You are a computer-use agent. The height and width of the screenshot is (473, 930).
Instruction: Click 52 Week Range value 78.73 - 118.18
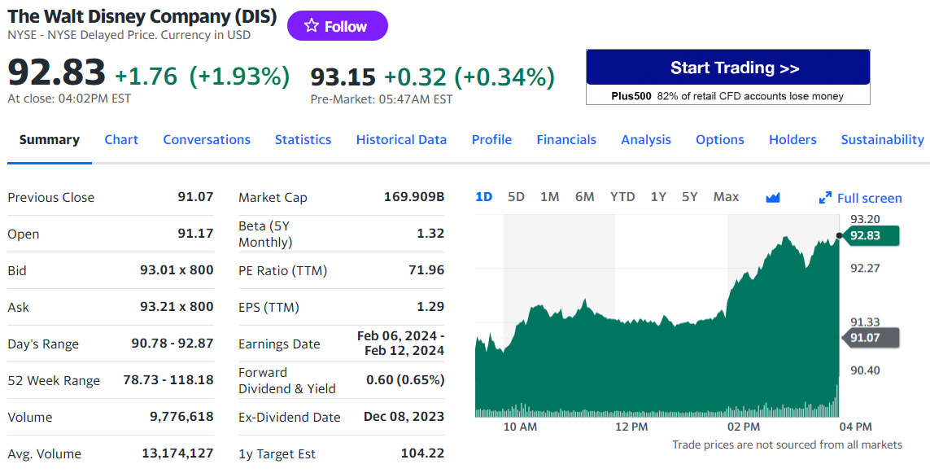click(168, 380)
